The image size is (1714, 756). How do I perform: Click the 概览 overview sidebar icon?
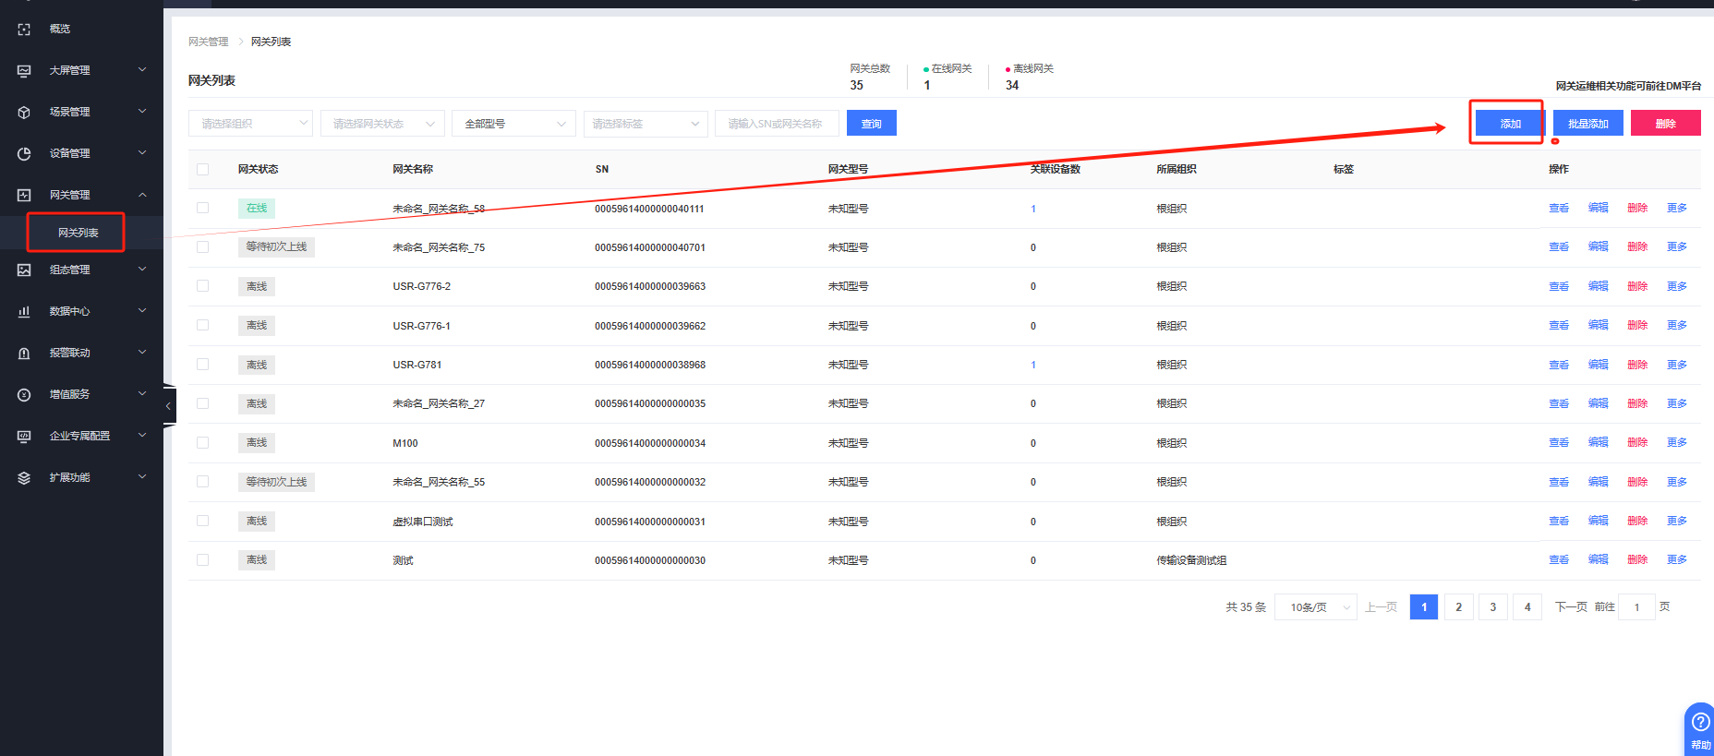[x=24, y=30]
